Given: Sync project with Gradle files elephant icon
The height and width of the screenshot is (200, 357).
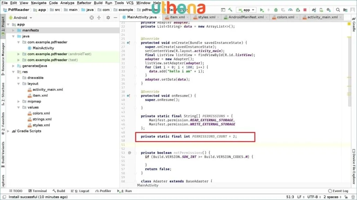Looking at the screenshot, I should [x=314, y=10].
